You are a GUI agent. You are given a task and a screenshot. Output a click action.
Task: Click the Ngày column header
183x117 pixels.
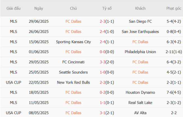click(x=39, y=8)
